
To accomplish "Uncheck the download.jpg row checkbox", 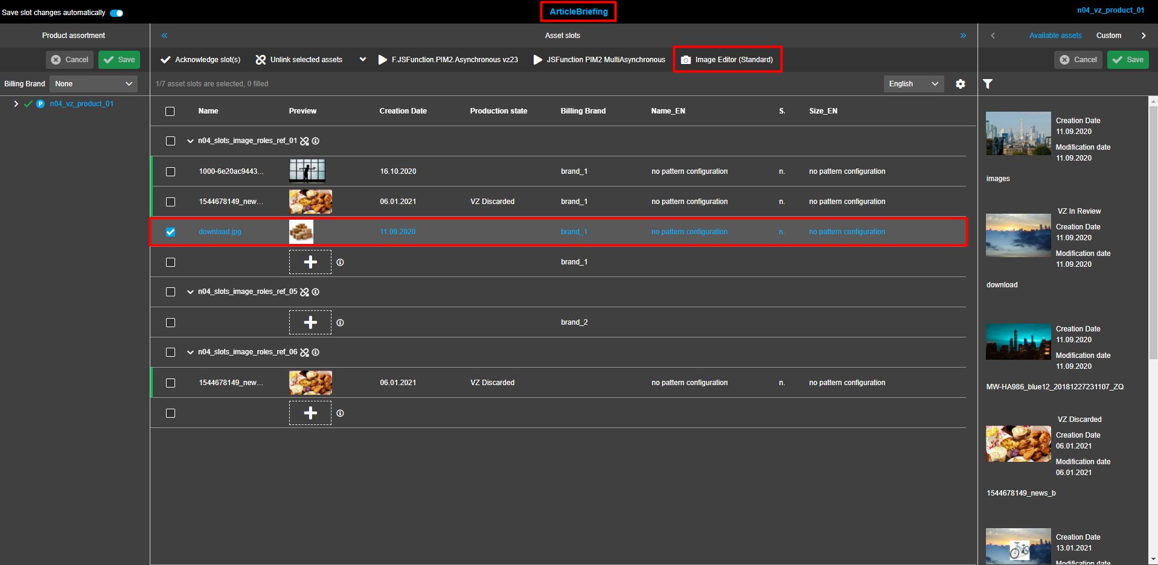I will click(x=170, y=232).
